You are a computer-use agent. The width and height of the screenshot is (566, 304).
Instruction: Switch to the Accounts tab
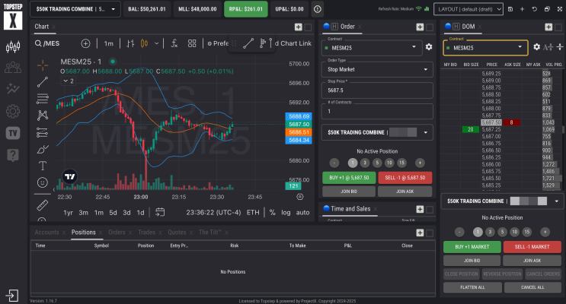pos(46,233)
